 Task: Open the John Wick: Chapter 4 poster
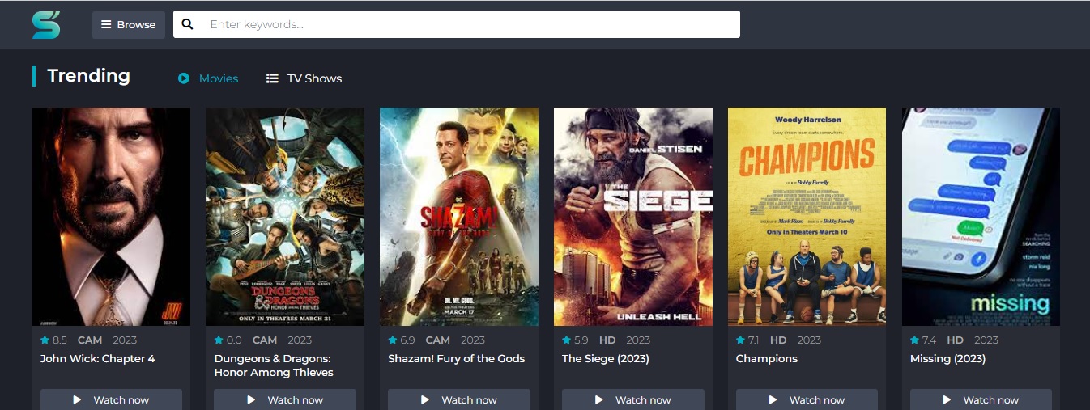coord(111,217)
